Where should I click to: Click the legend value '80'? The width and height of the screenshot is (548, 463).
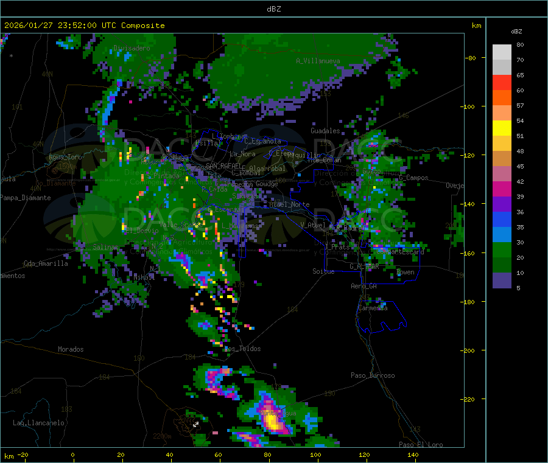click(520, 44)
